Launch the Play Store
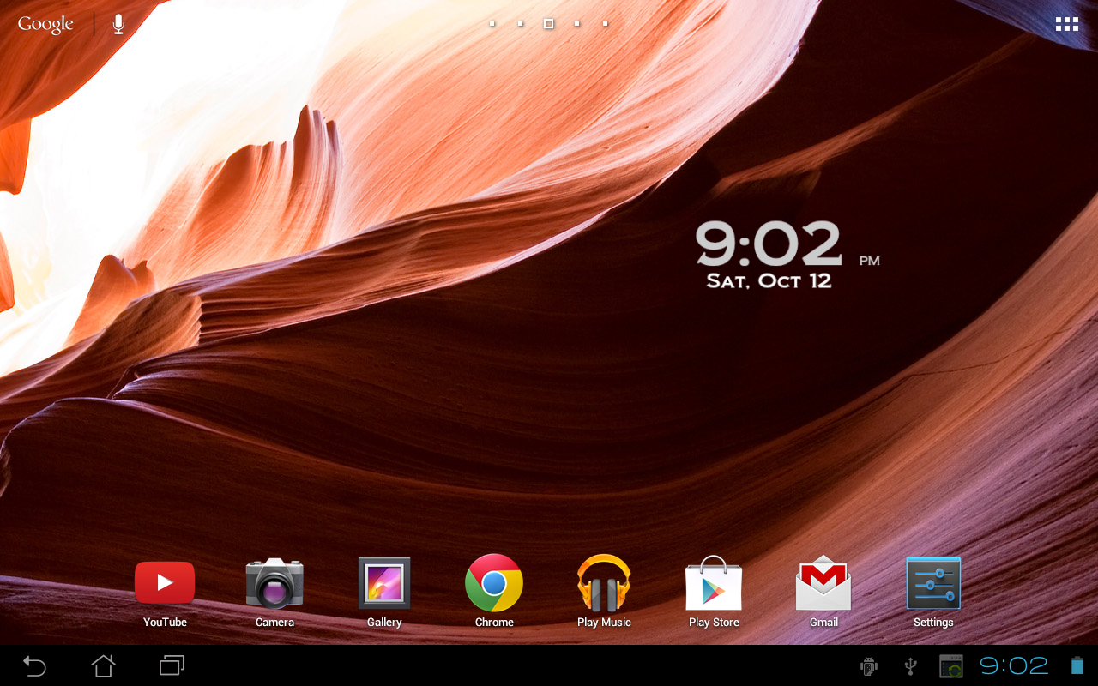 click(x=713, y=583)
